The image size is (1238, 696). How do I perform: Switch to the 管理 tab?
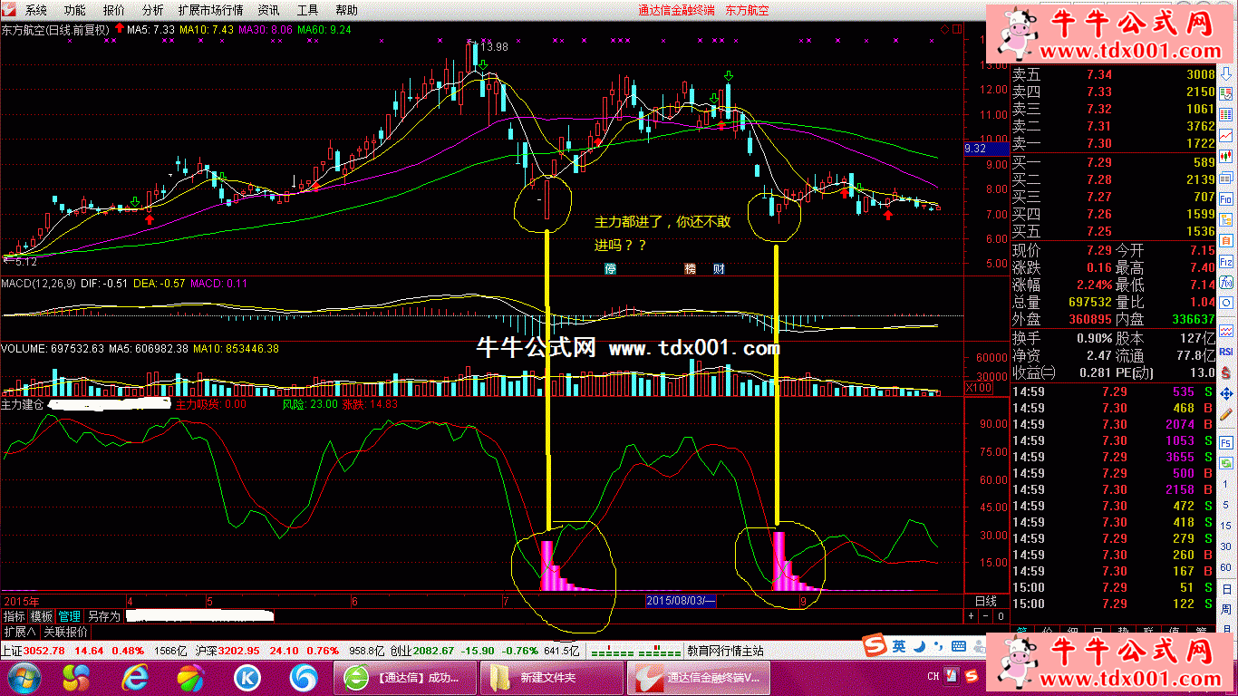click(70, 616)
